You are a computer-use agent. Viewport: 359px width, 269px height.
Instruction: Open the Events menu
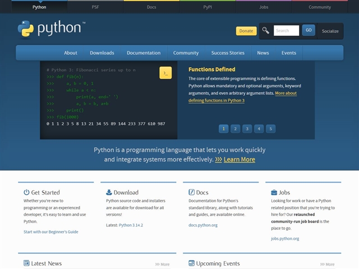tap(289, 53)
